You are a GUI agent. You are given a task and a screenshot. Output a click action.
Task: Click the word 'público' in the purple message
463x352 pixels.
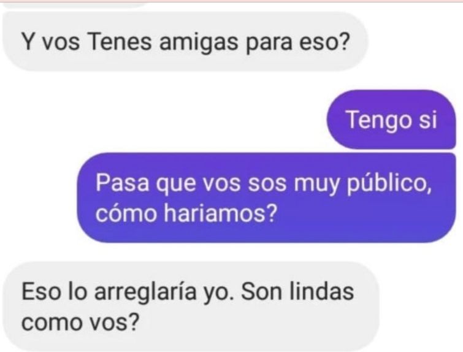[388, 184]
